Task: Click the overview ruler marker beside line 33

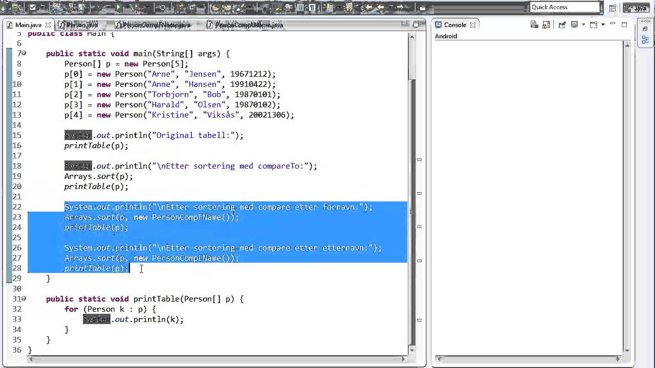Action: 419,320
